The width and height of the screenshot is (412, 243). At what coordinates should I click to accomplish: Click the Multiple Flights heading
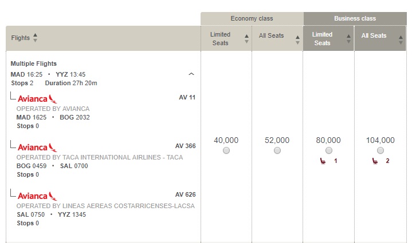(34, 63)
